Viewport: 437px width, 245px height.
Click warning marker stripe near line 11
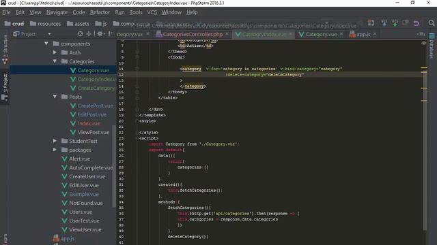pyautogui.click(x=423, y=67)
